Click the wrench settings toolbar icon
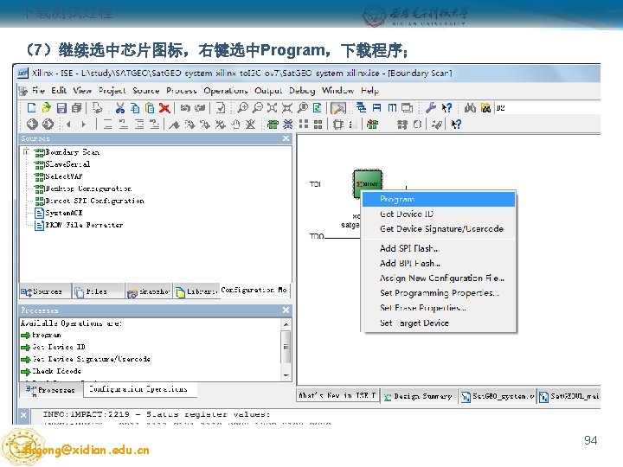Image resolution: width=623 pixels, height=467 pixels. pyautogui.click(x=430, y=107)
